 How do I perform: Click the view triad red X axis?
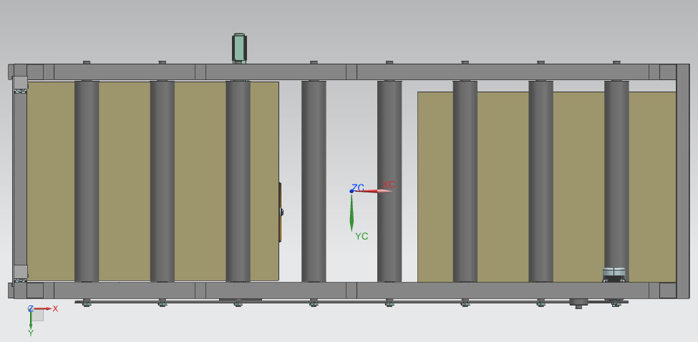coord(43,308)
